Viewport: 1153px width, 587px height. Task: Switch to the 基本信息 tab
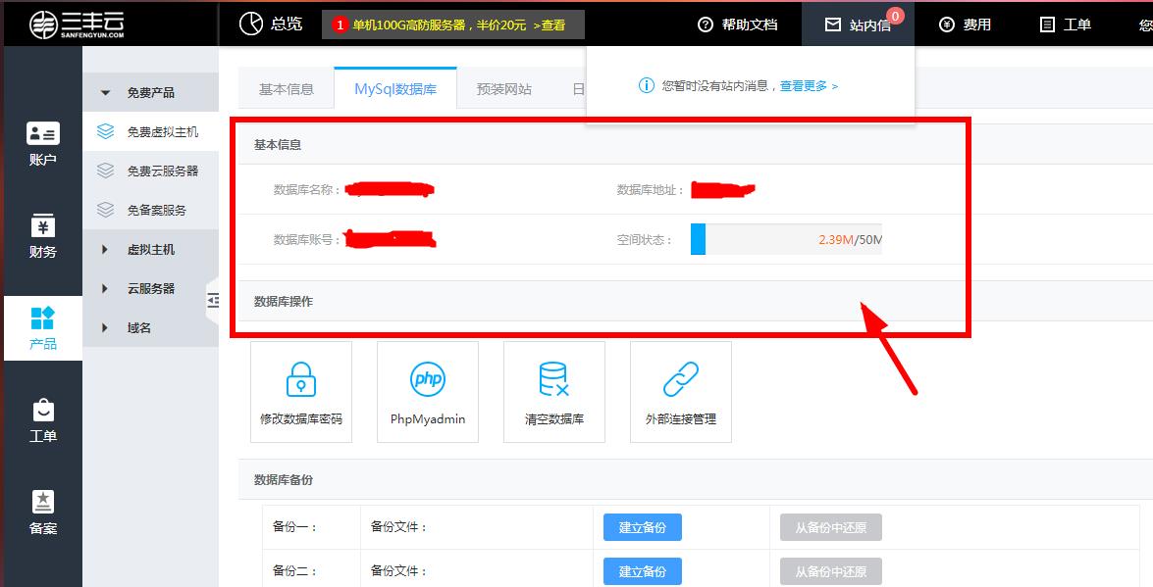coord(286,87)
